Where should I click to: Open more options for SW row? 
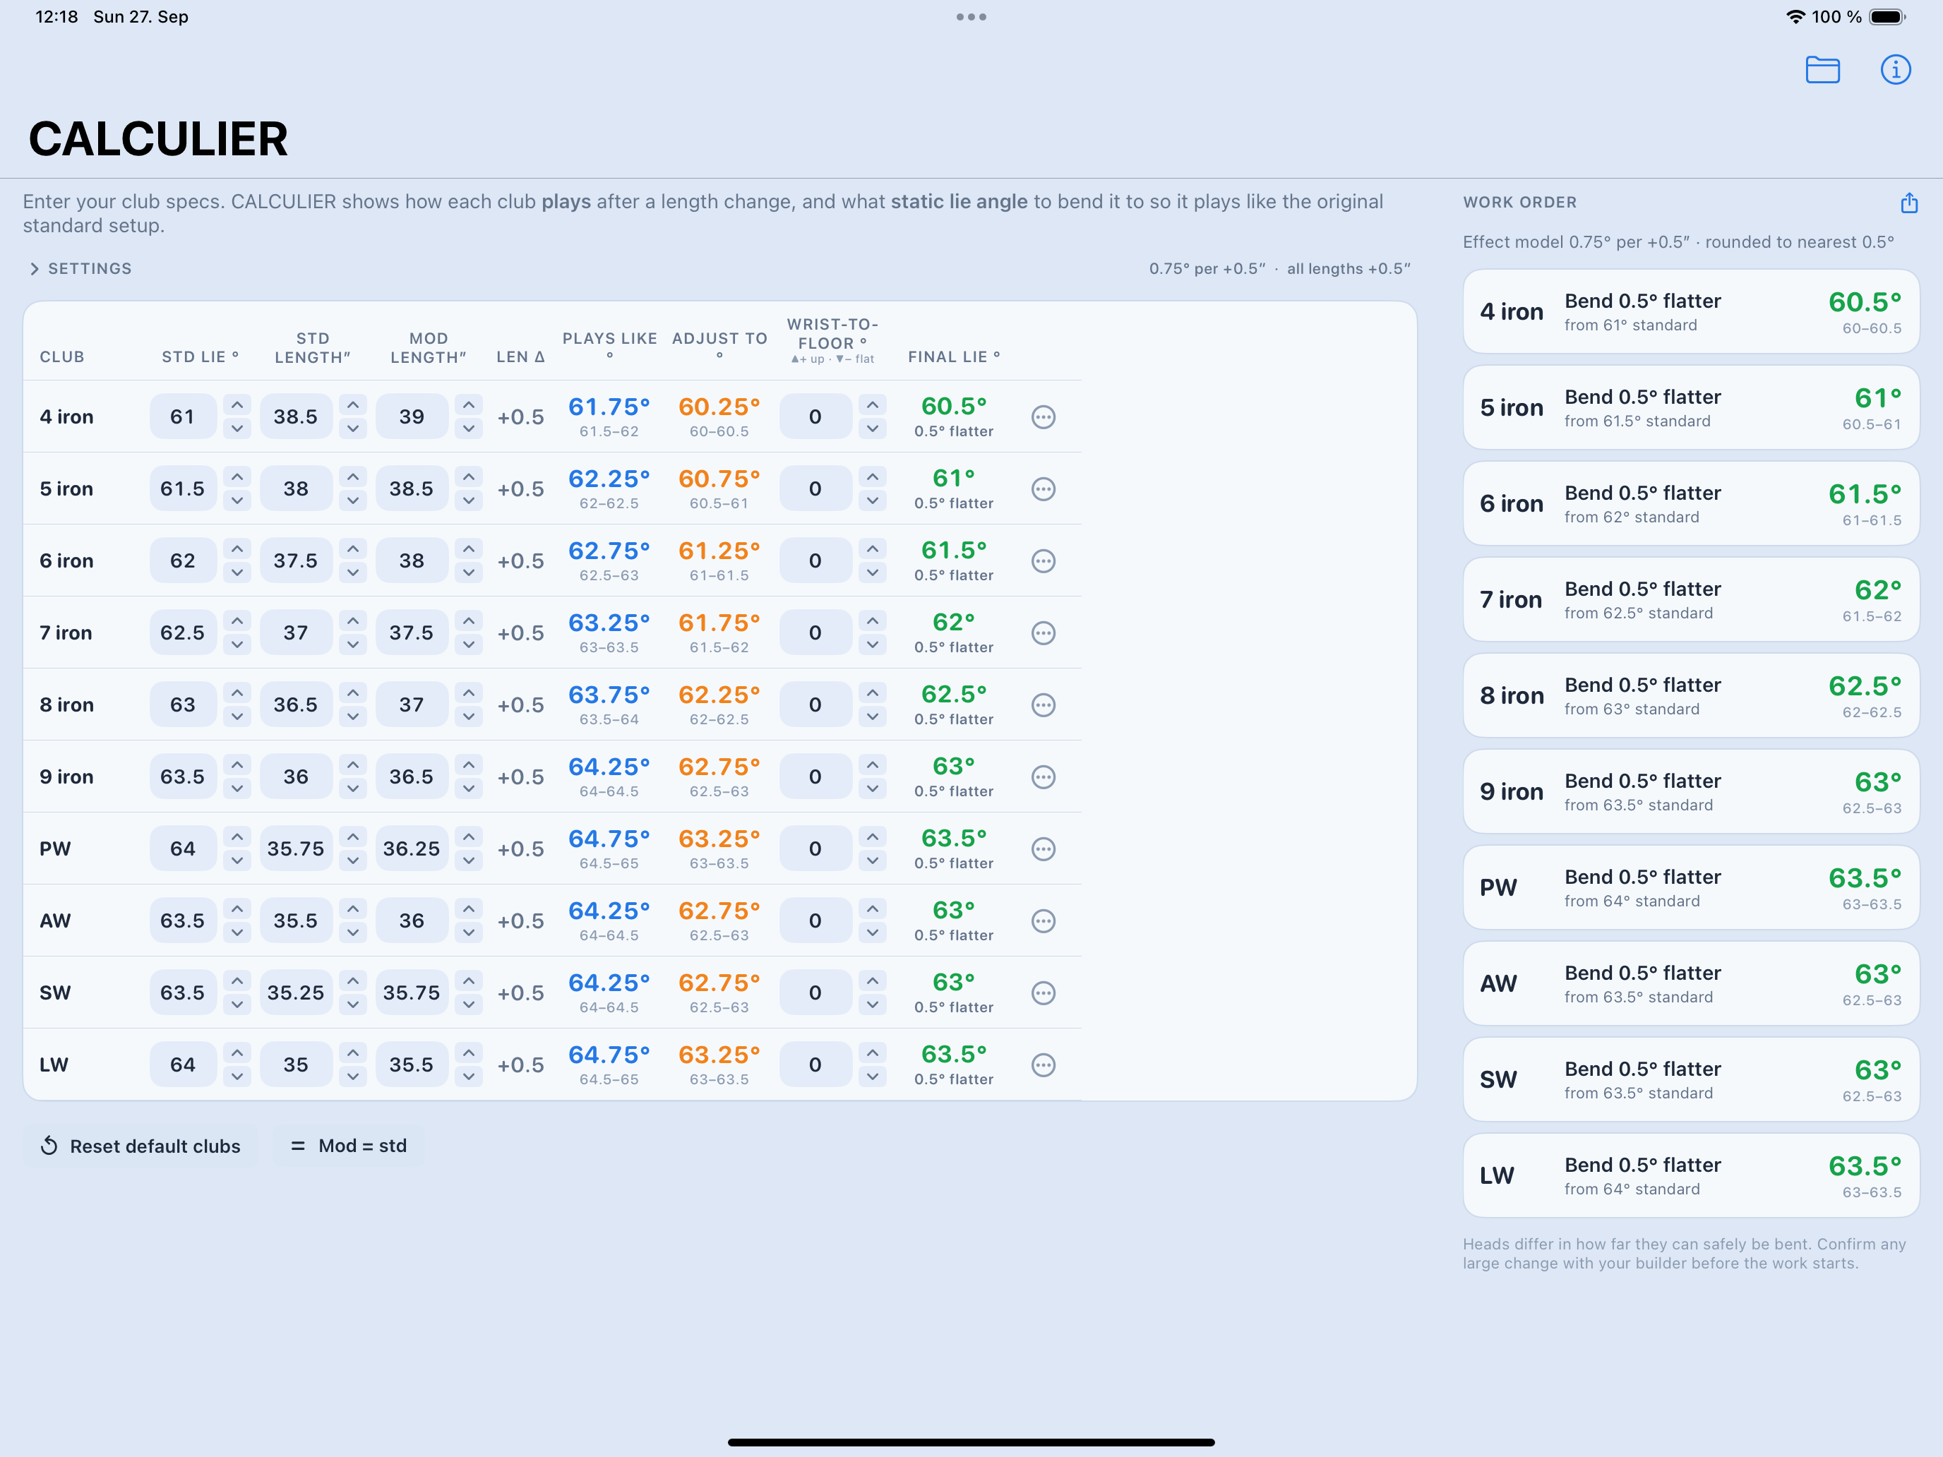coord(1043,993)
